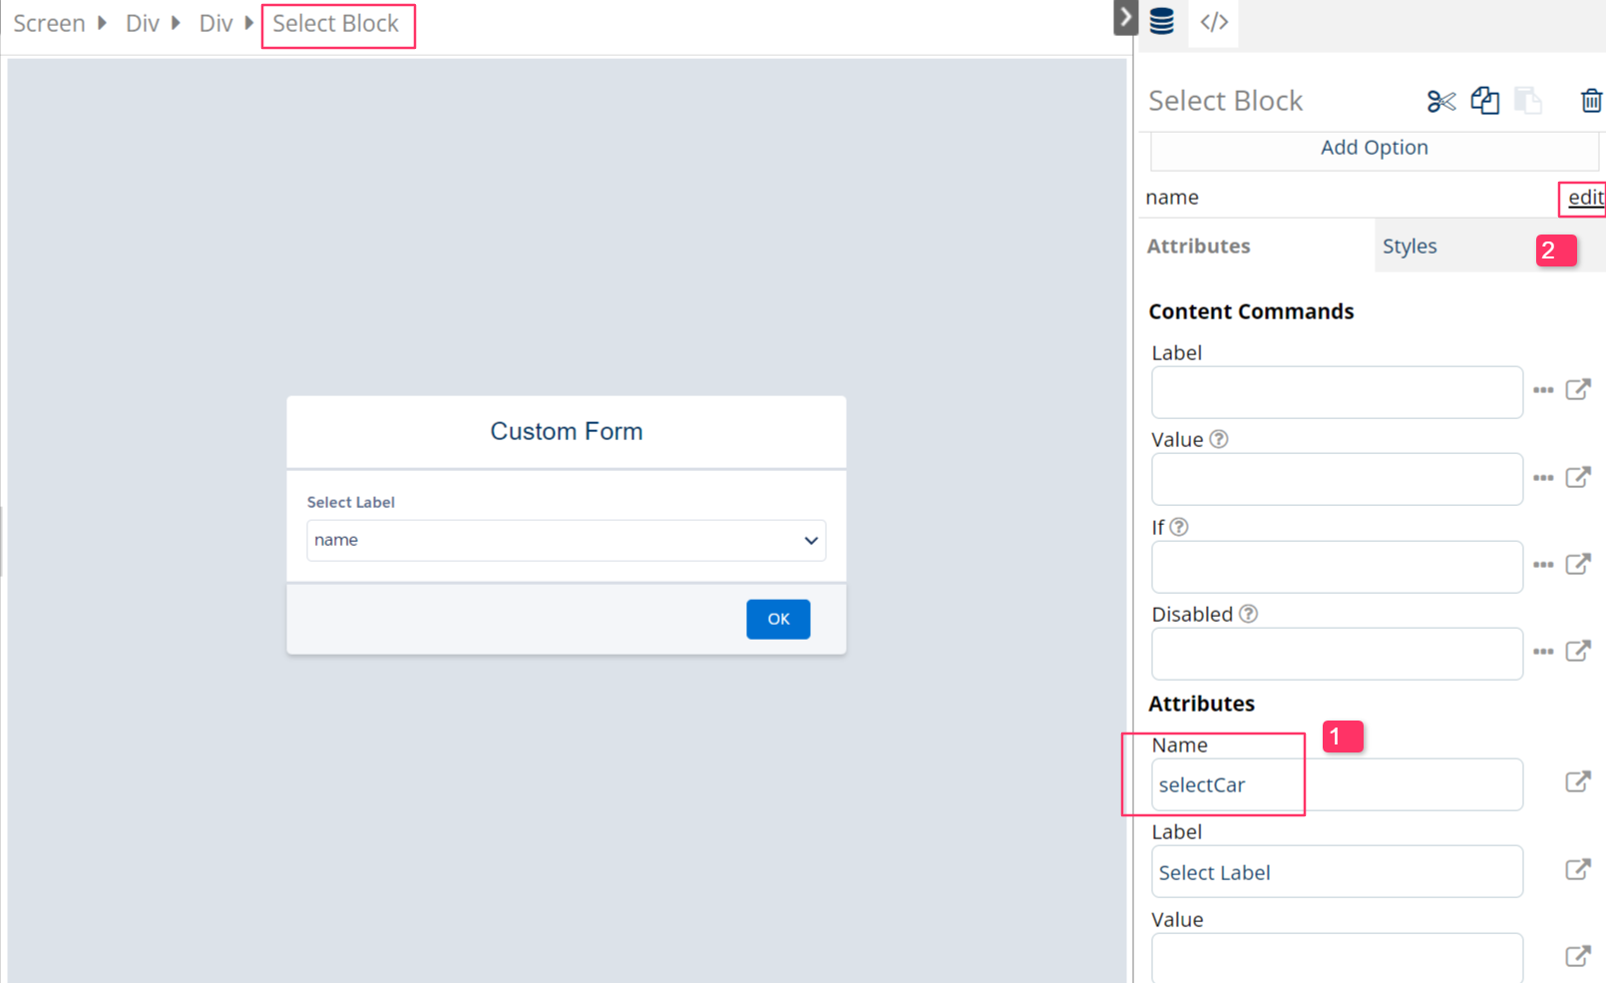Click the scissors cut icon

[x=1440, y=101]
